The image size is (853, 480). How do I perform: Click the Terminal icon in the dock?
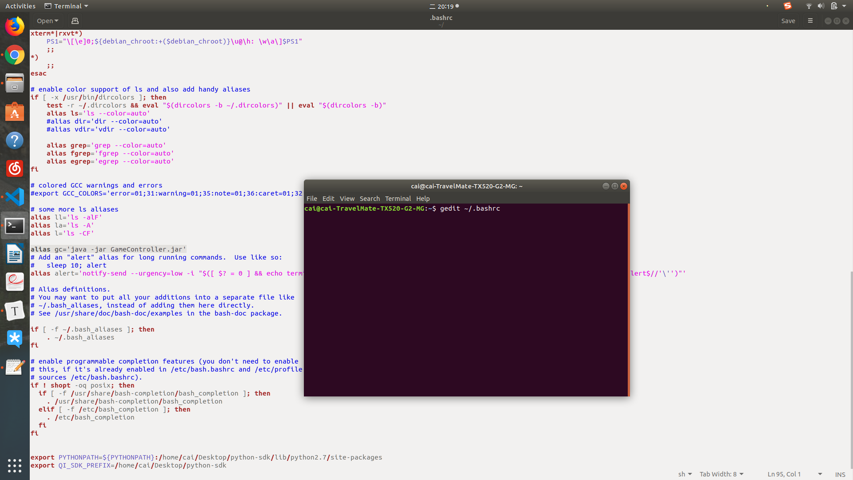pyautogui.click(x=15, y=226)
